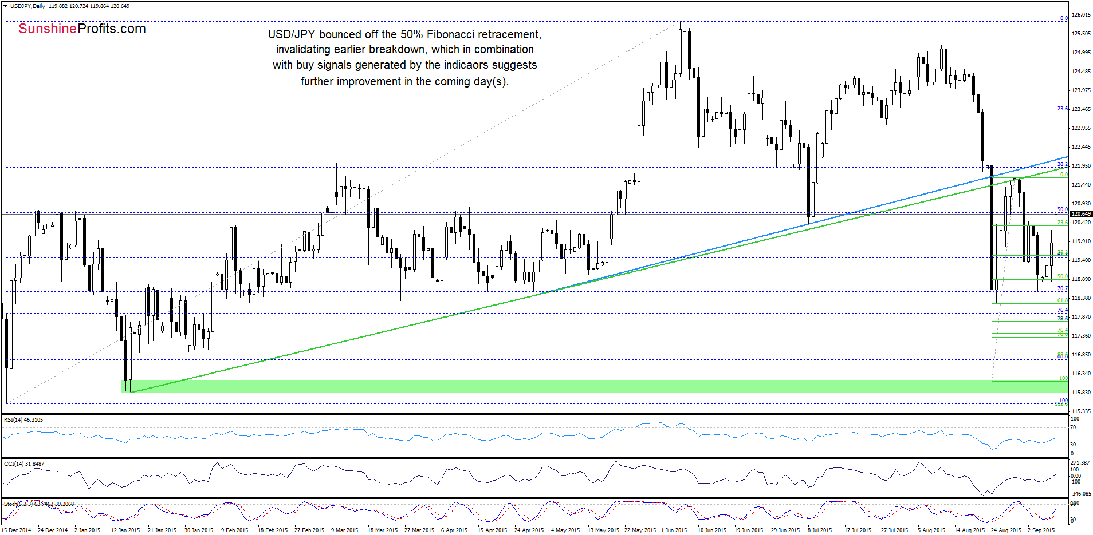Click the 30 Jan 2015 date label

click(x=199, y=530)
